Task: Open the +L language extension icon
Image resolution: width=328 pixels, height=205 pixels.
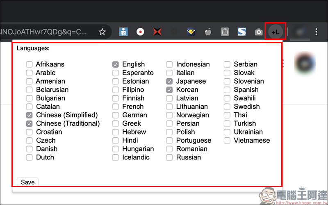Action: 275,32
